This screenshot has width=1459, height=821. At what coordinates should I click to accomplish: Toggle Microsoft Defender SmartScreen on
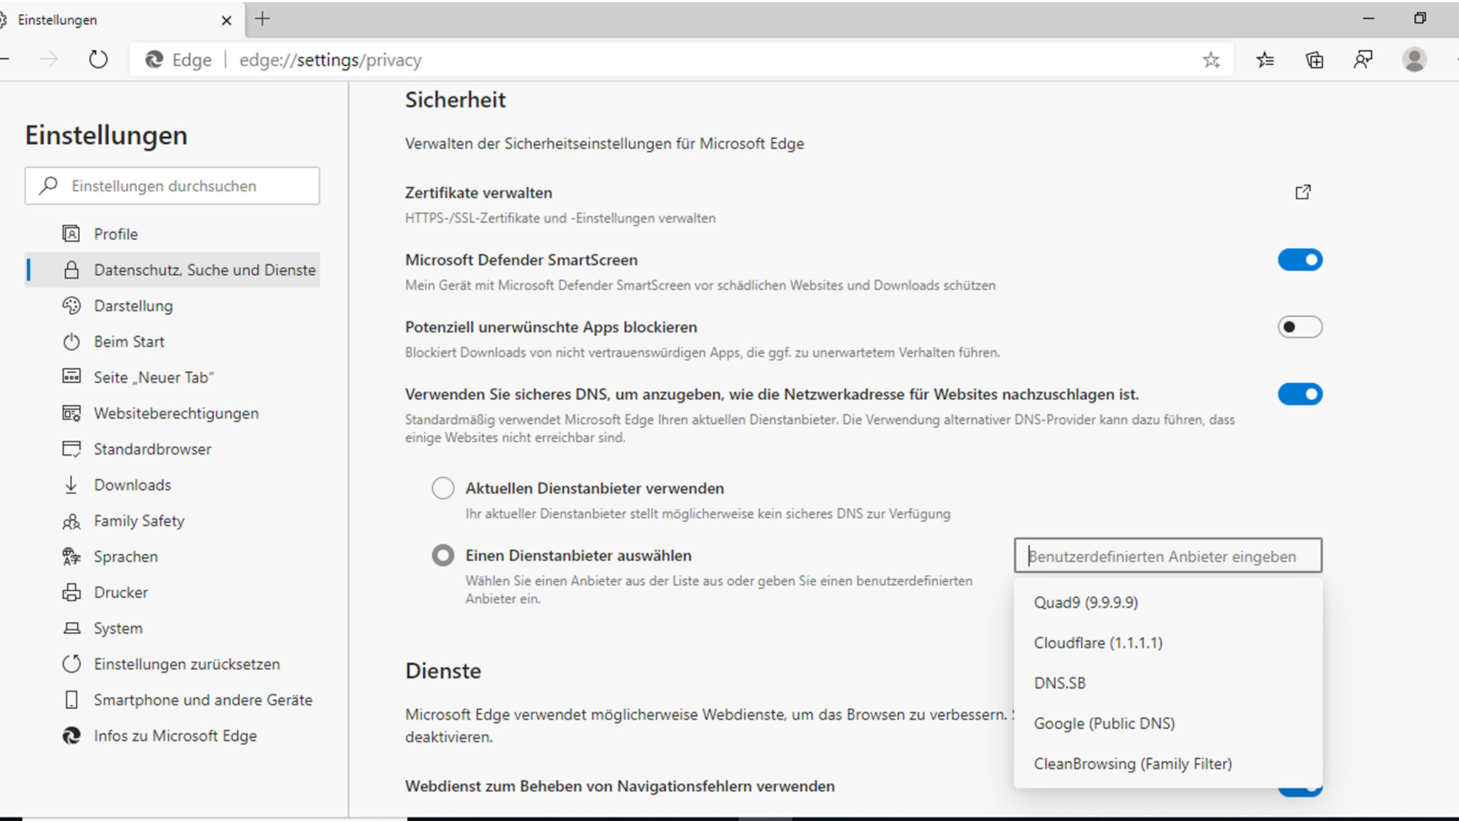(1299, 259)
